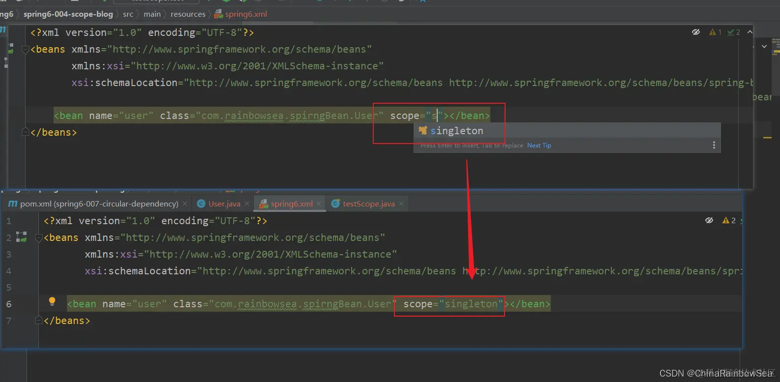
Task: Click the resources breadcrumb segment
Action: click(x=188, y=14)
